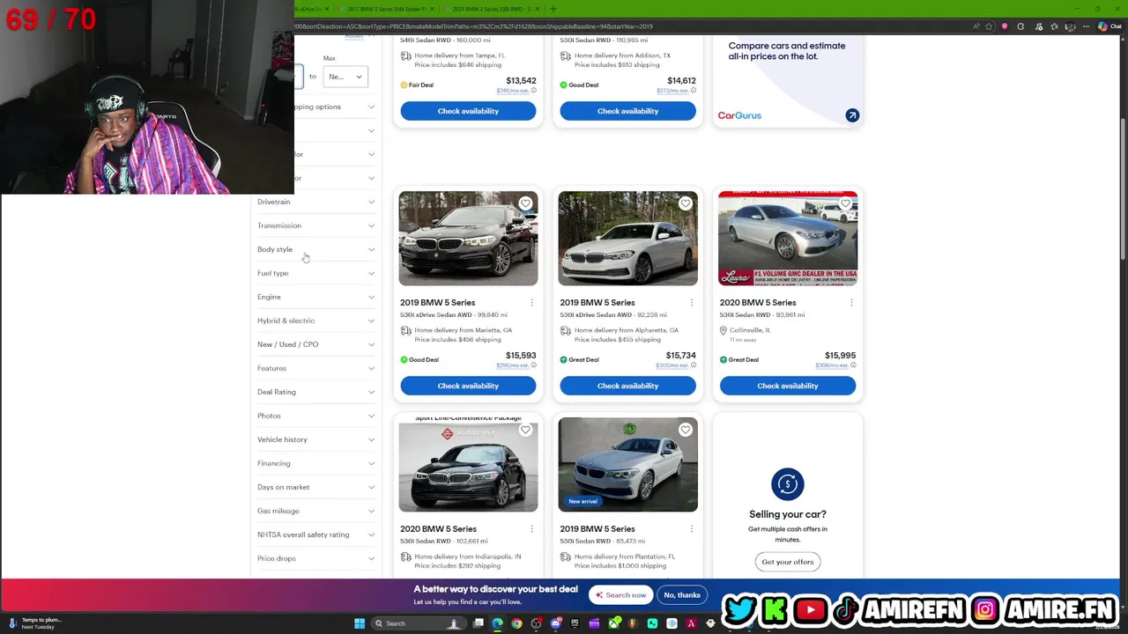
Task: Open the browser Copilot Chat button
Action: (1109, 26)
